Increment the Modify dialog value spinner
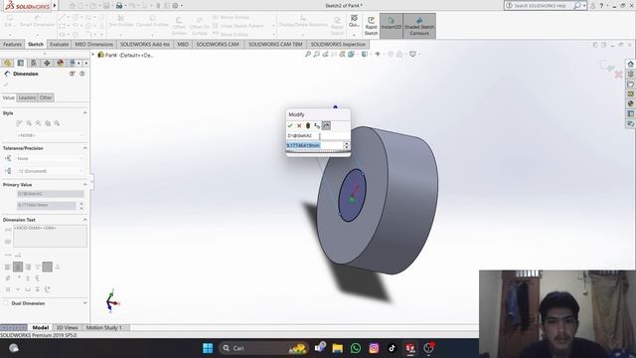This screenshot has height=358, width=636. 346,143
